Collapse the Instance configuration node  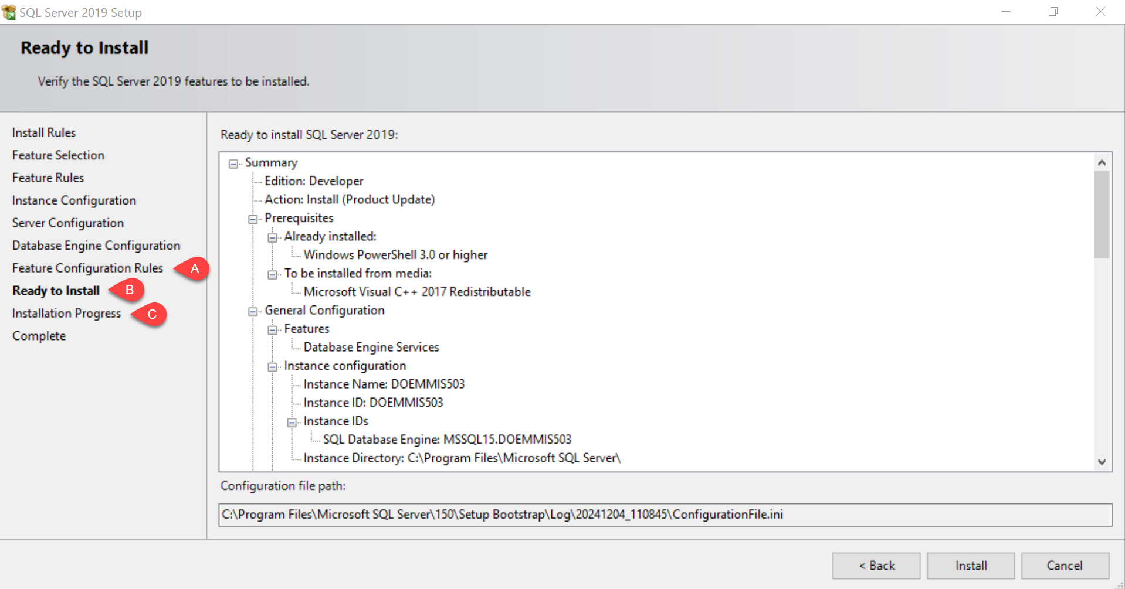tap(272, 367)
